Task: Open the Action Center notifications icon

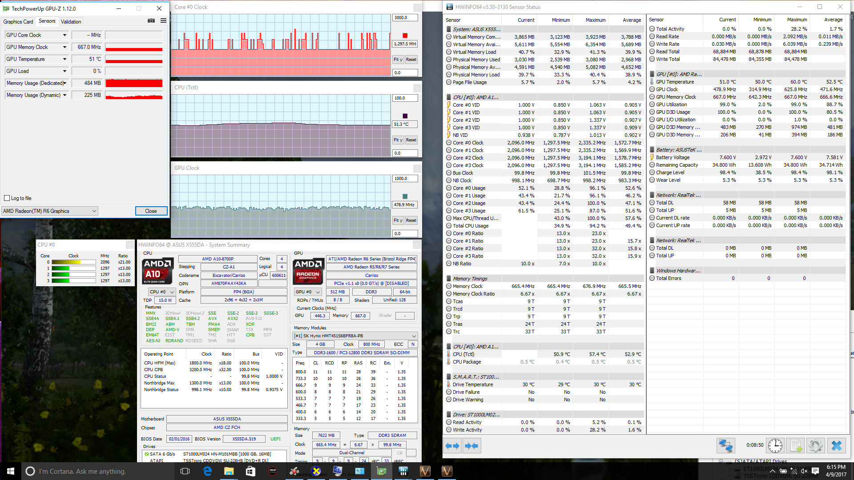Action: click(x=815, y=471)
